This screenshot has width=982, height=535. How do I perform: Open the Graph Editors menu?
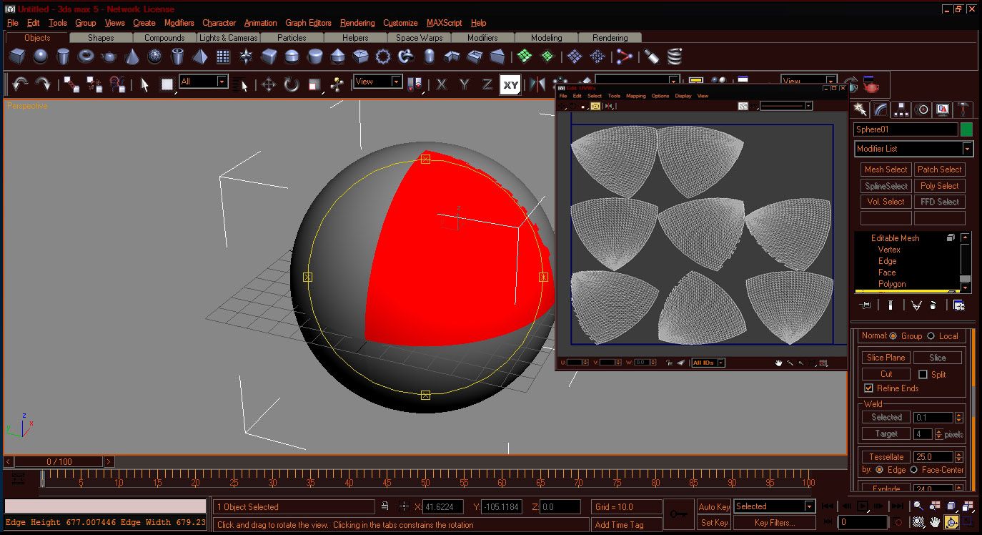pyautogui.click(x=308, y=23)
